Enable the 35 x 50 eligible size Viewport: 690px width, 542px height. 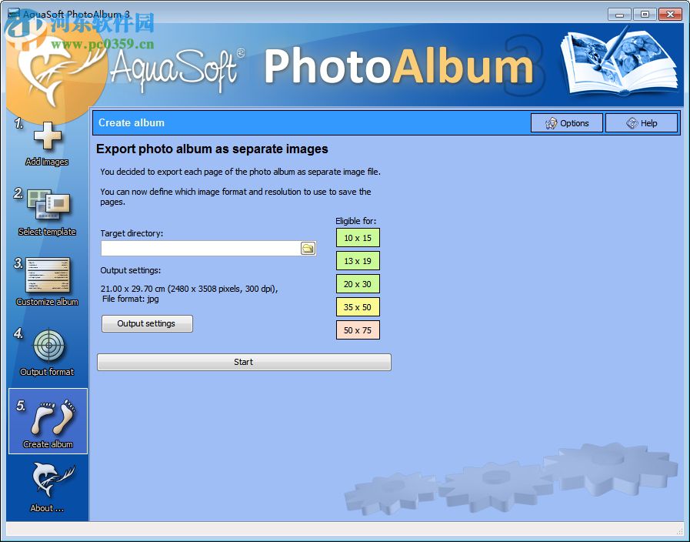(358, 307)
